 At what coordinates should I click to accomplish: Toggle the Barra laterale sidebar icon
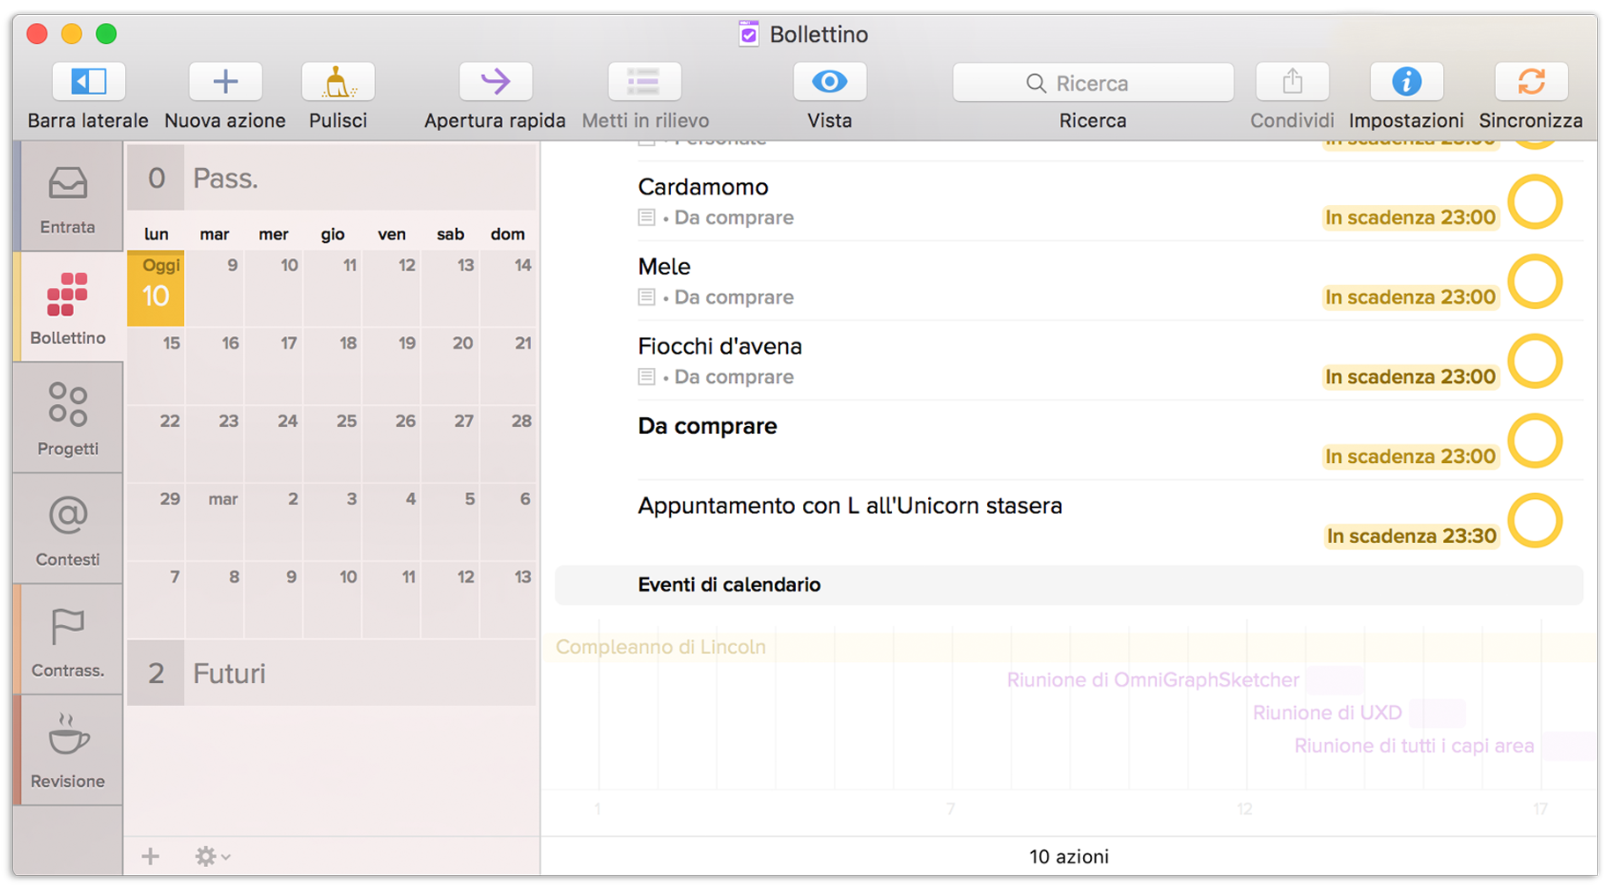pos(88,83)
